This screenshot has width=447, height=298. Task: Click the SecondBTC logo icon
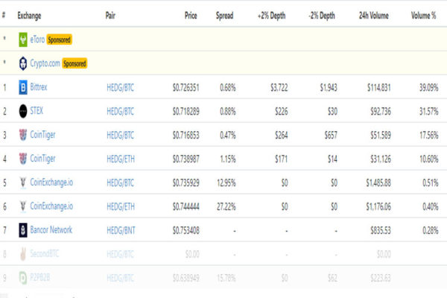pos(23,254)
